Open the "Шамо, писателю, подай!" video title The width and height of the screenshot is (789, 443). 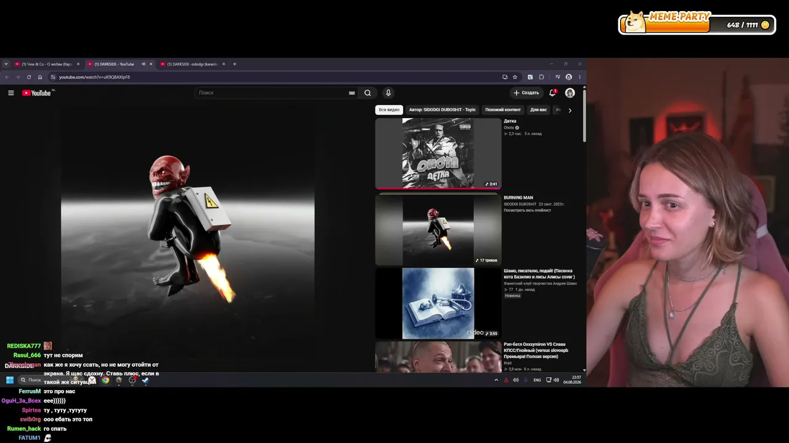coord(538,274)
